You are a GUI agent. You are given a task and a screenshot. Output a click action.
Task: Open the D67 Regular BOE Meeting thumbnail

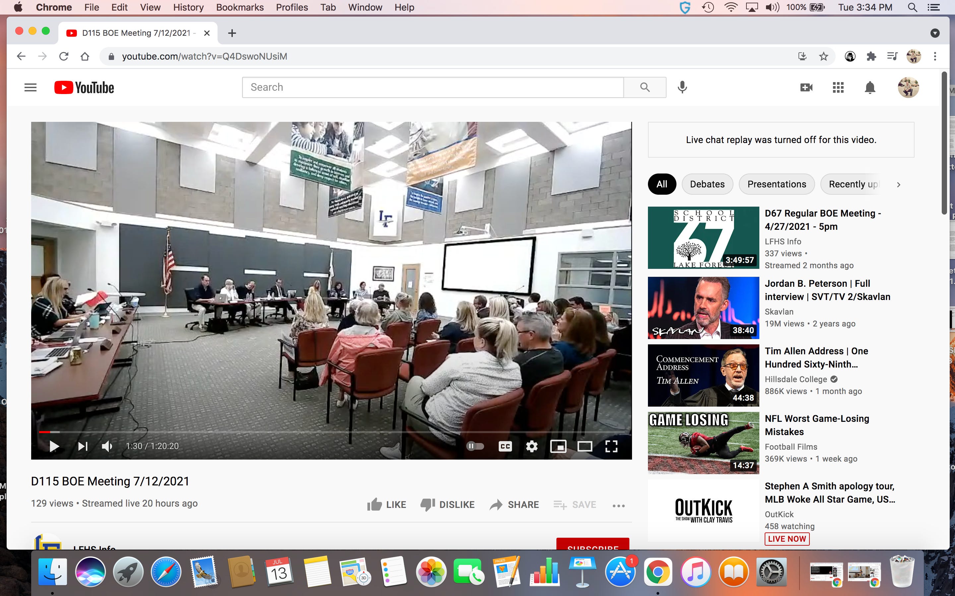[703, 238]
